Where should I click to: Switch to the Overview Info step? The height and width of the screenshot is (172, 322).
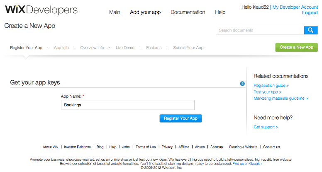[x=92, y=48]
